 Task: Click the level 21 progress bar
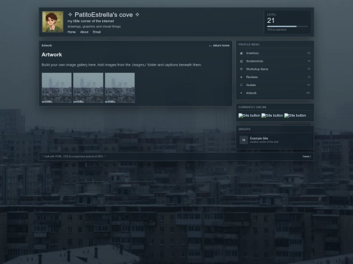click(287, 27)
